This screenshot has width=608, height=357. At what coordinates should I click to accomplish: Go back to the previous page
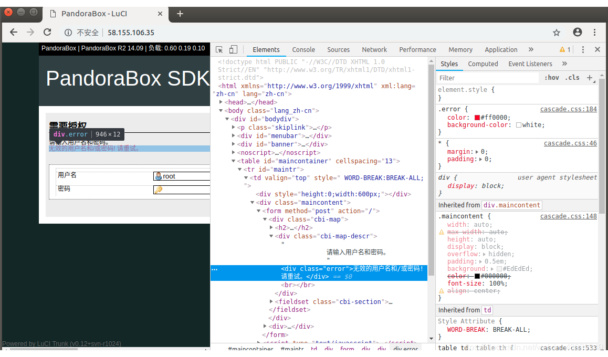click(14, 33)
